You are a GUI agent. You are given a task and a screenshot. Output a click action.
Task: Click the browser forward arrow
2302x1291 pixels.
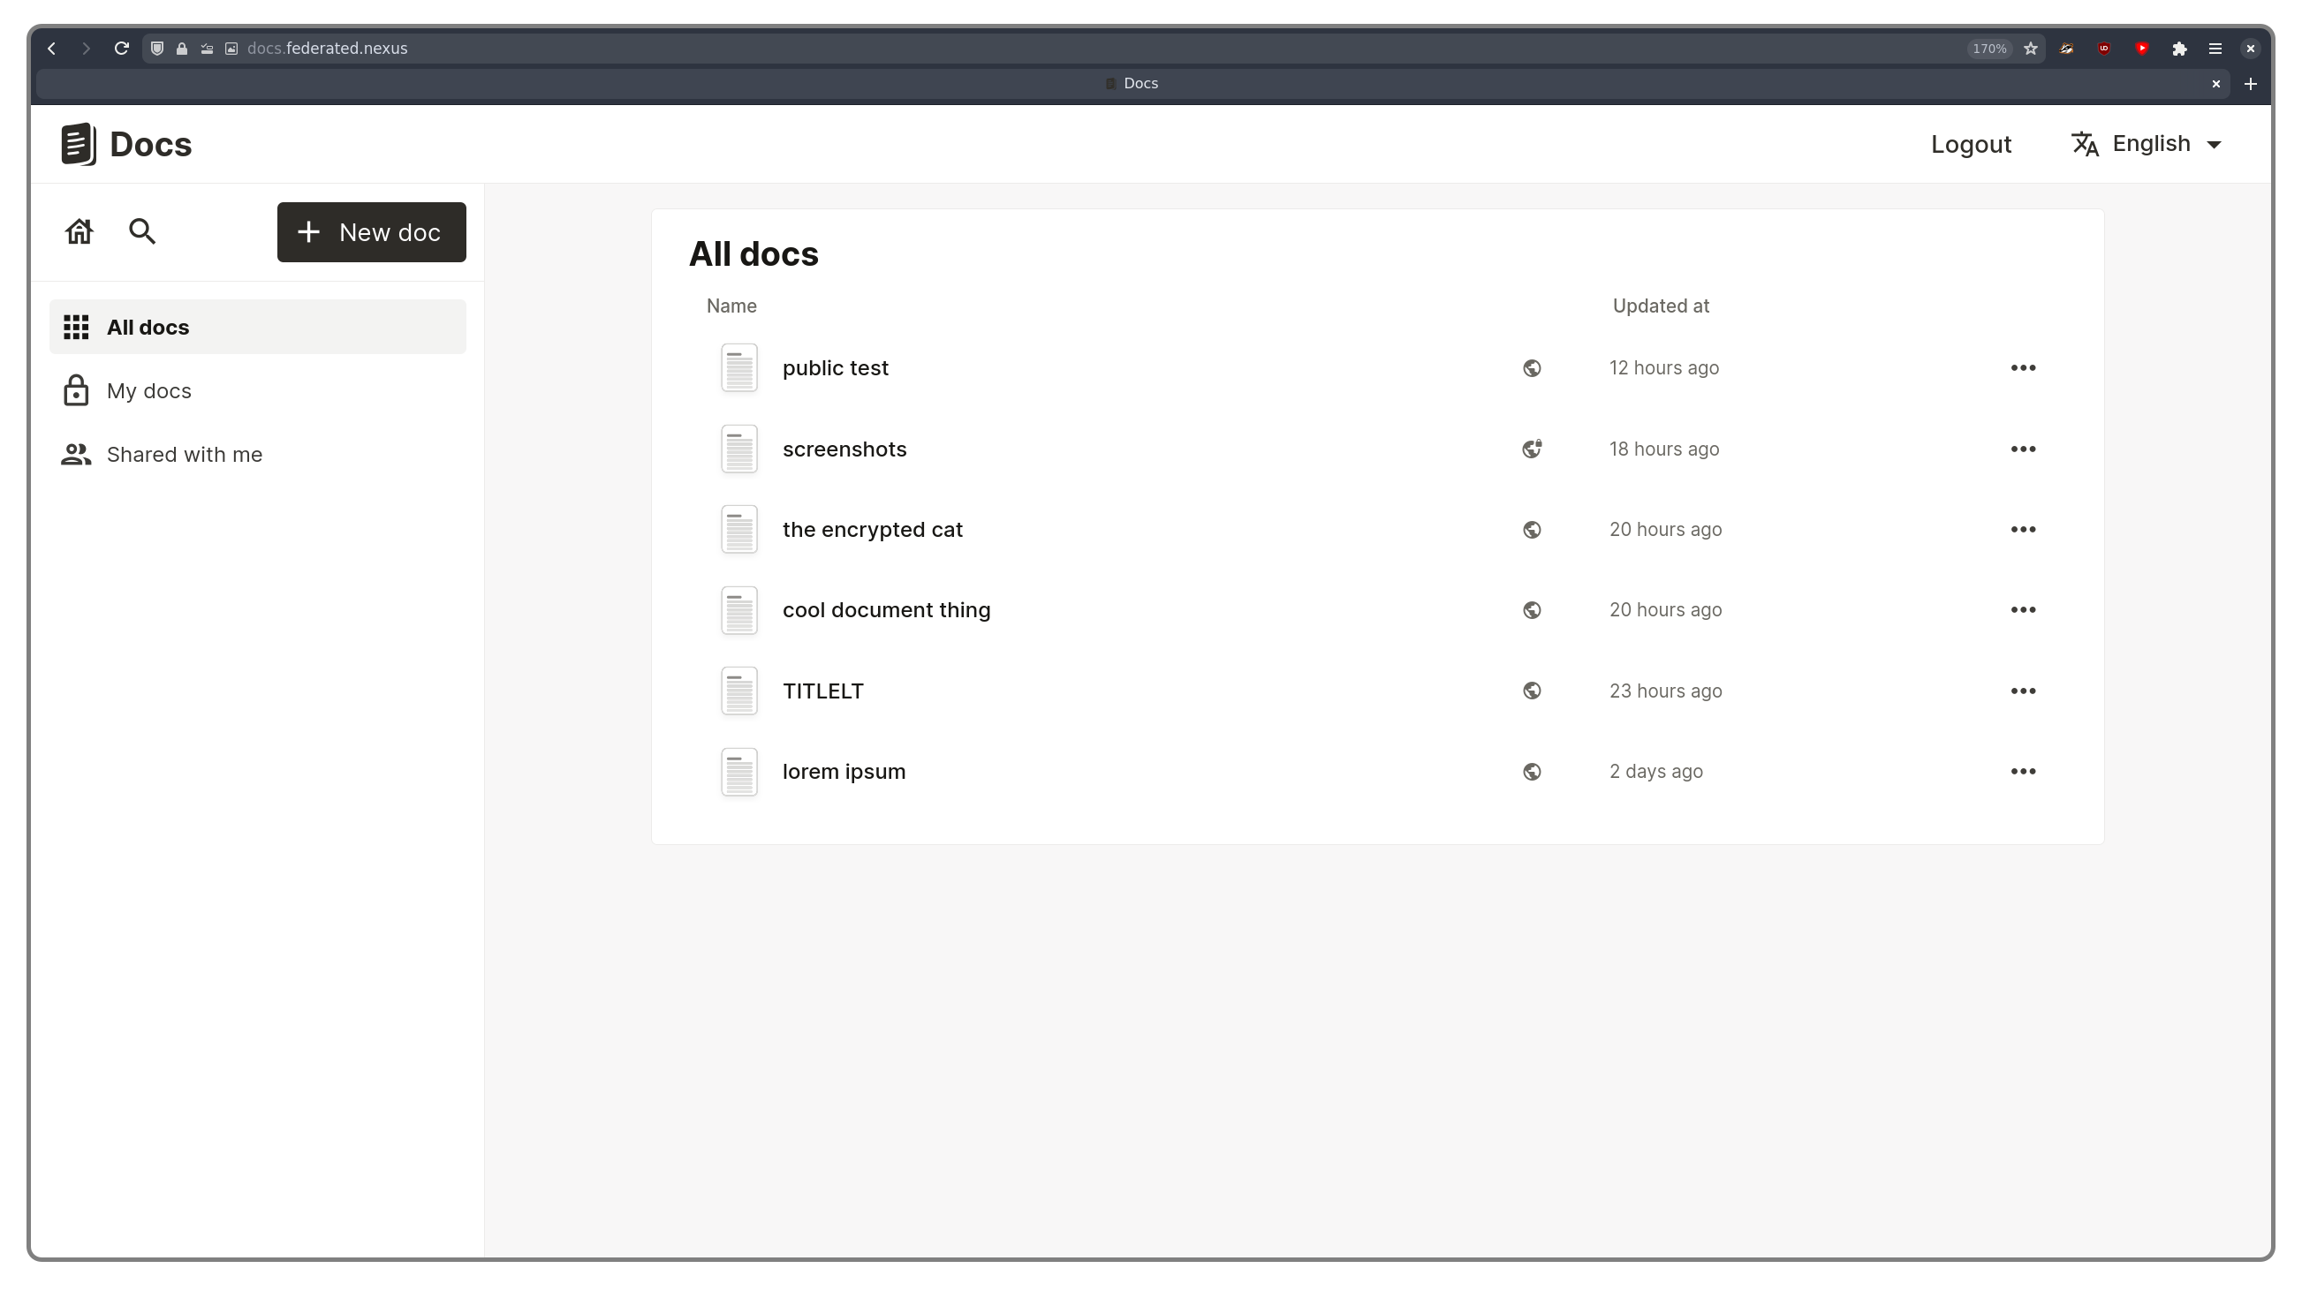[86, 49]
